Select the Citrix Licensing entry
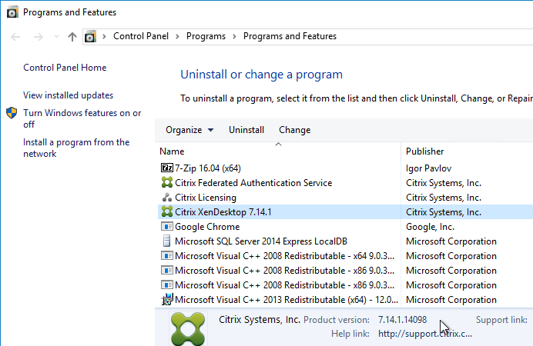The width and height of the screenshot is (533, 346). click(x=206, y=198)
